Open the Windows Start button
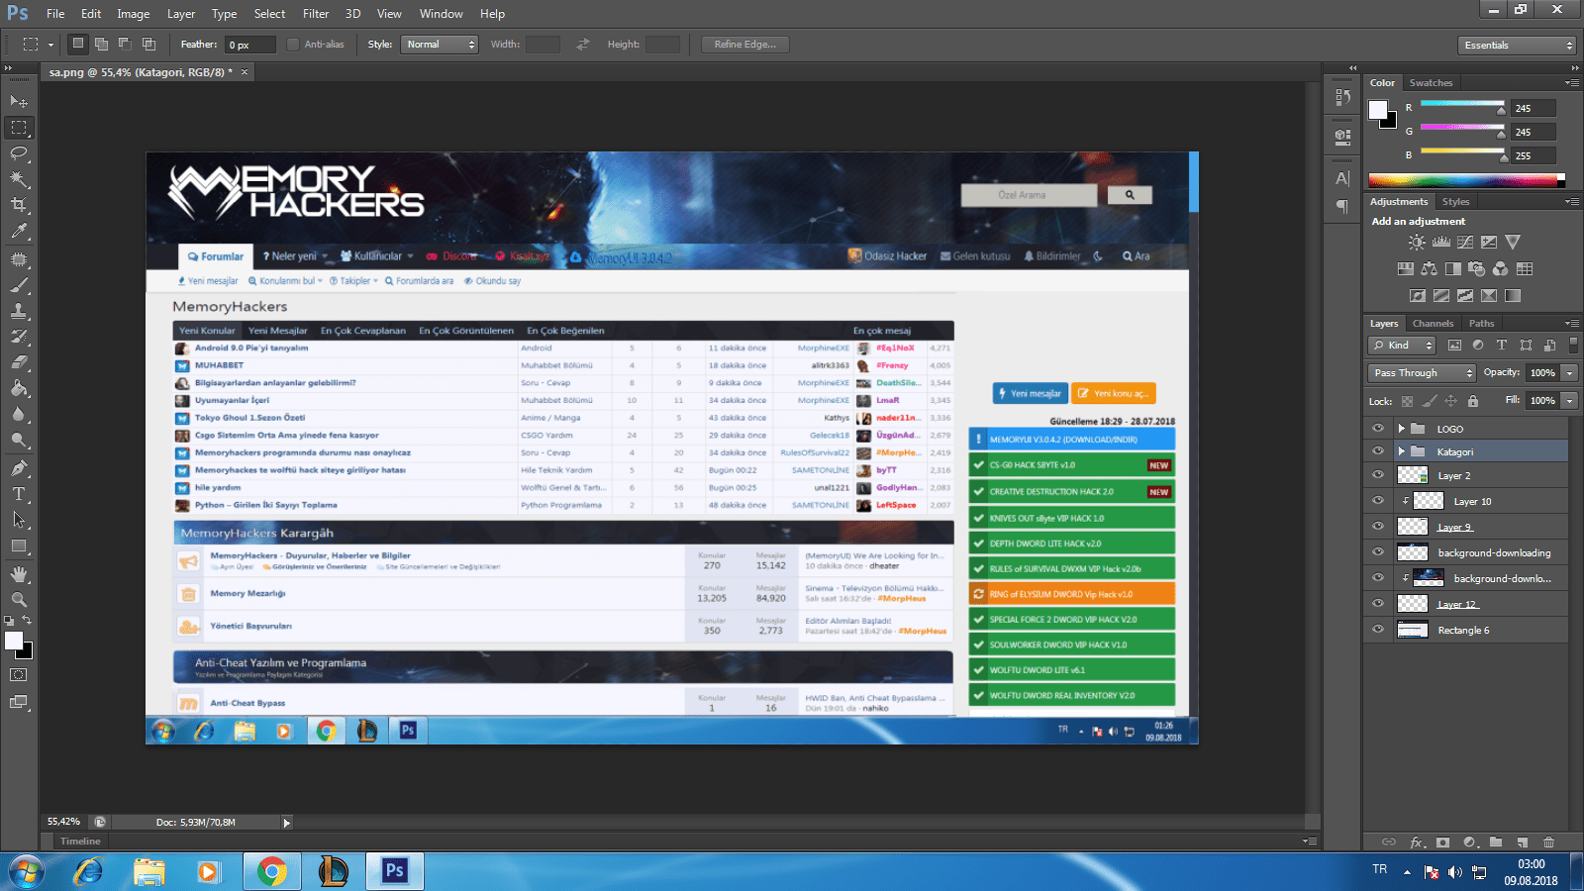 (x=26, y=871)
